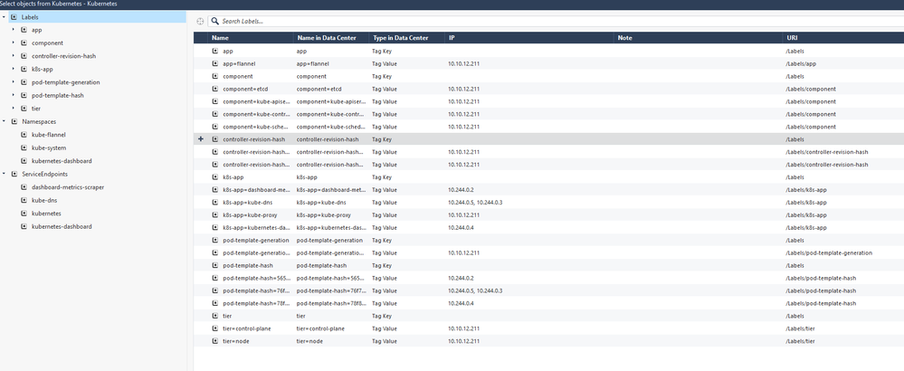Click the Labels root folder icon
The width and height of the screenshot is (904, 371).
pos(14,17)
